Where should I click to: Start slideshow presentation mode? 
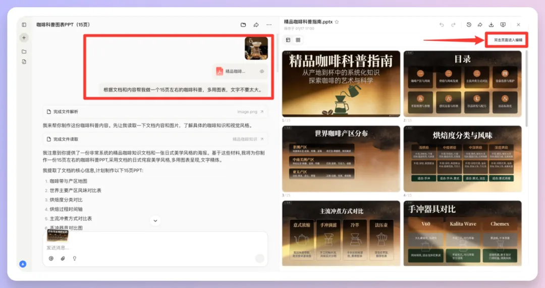point(503,25)
